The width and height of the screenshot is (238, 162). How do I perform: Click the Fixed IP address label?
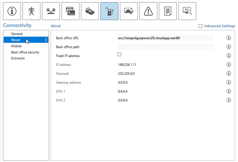point(68,56)
